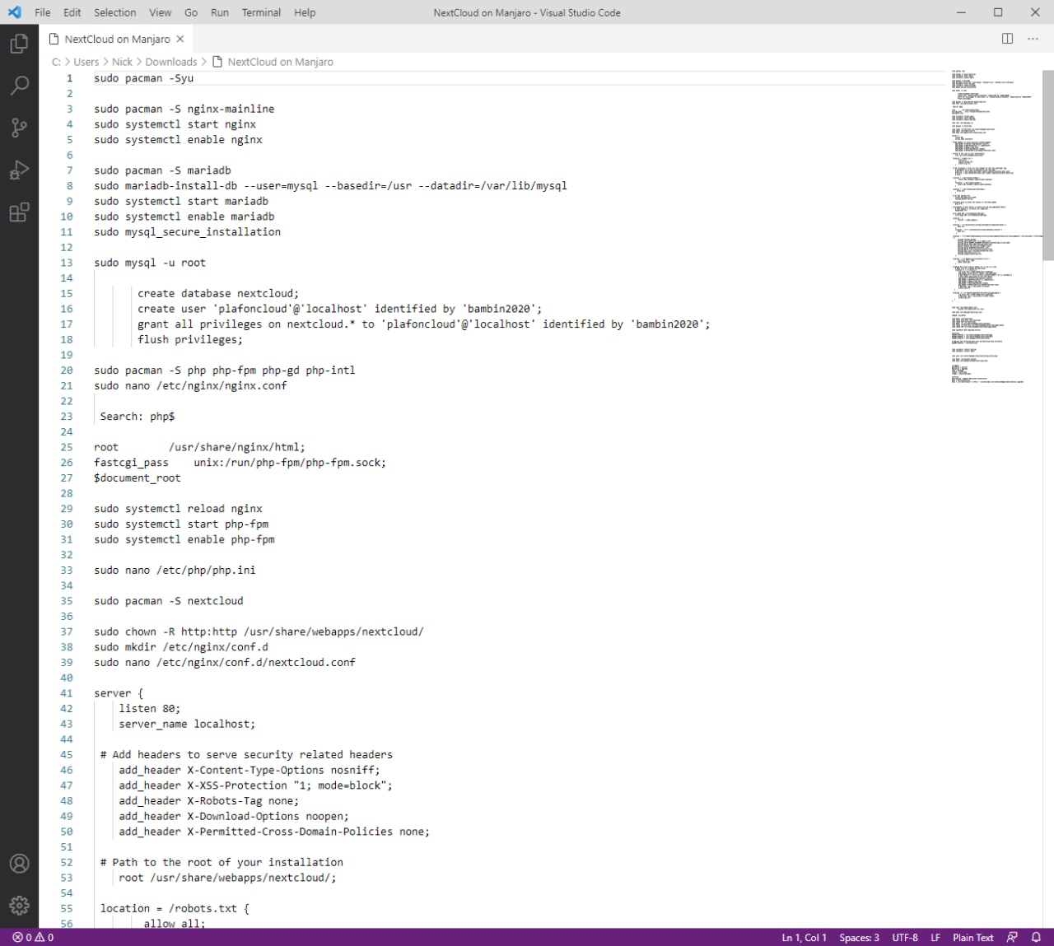The image size is (1054, 946).
Task: Click line 'flush privileges;'
Action: 190,339
